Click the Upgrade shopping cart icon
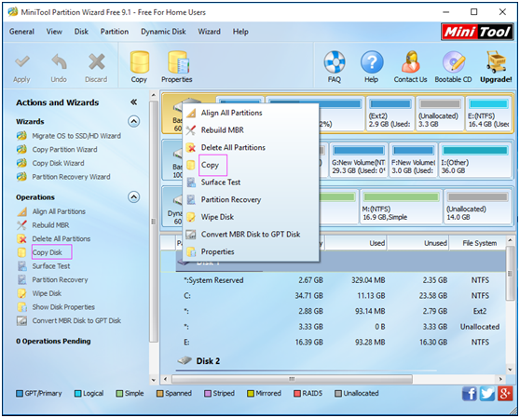Image resolution: width=520 pixels, height=418 pixels. point(496,62)
